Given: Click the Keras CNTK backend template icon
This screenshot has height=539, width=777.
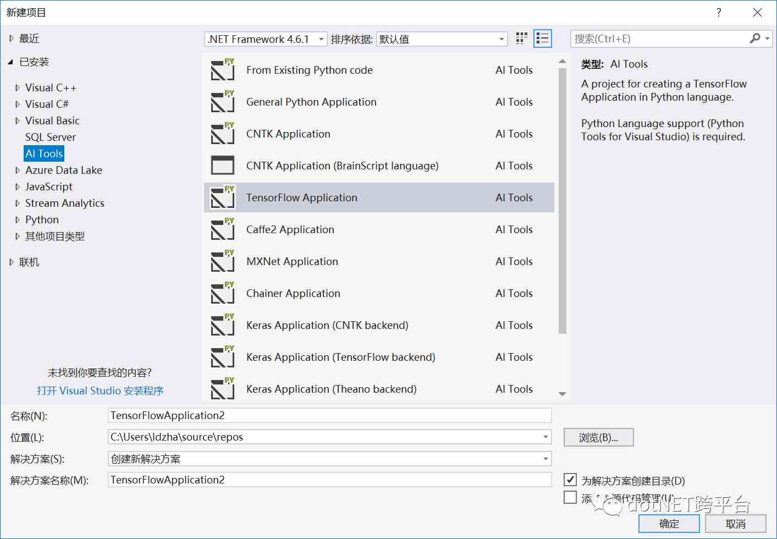Looking at the screenshot, I should (x=223, y=325).
